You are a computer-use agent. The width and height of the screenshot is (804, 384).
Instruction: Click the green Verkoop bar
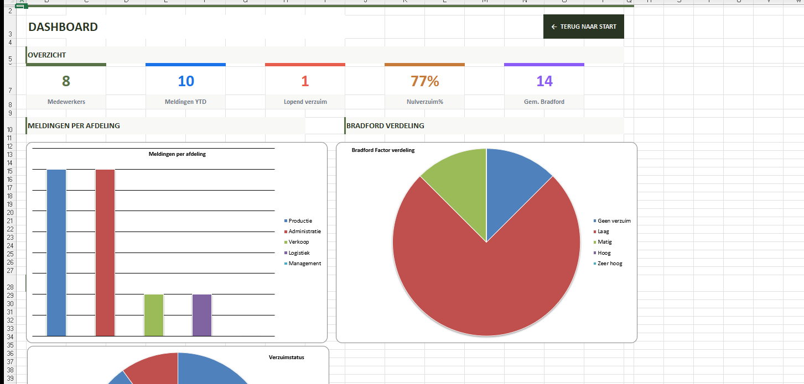click(154, 315)
